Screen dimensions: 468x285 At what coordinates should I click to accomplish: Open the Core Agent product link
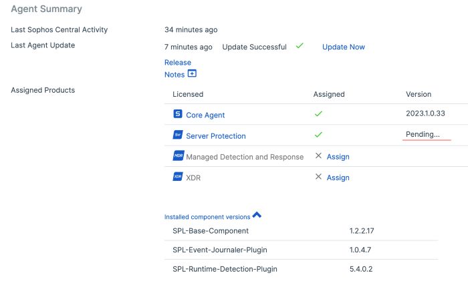coord(205,115)
